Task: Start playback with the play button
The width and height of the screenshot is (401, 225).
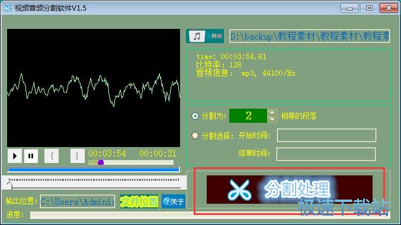Action: (15, 156)
